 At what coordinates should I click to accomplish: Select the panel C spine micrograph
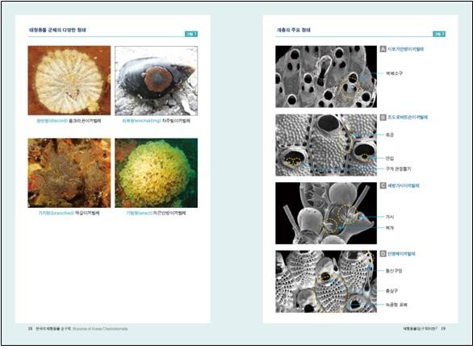tap(326, 214)
